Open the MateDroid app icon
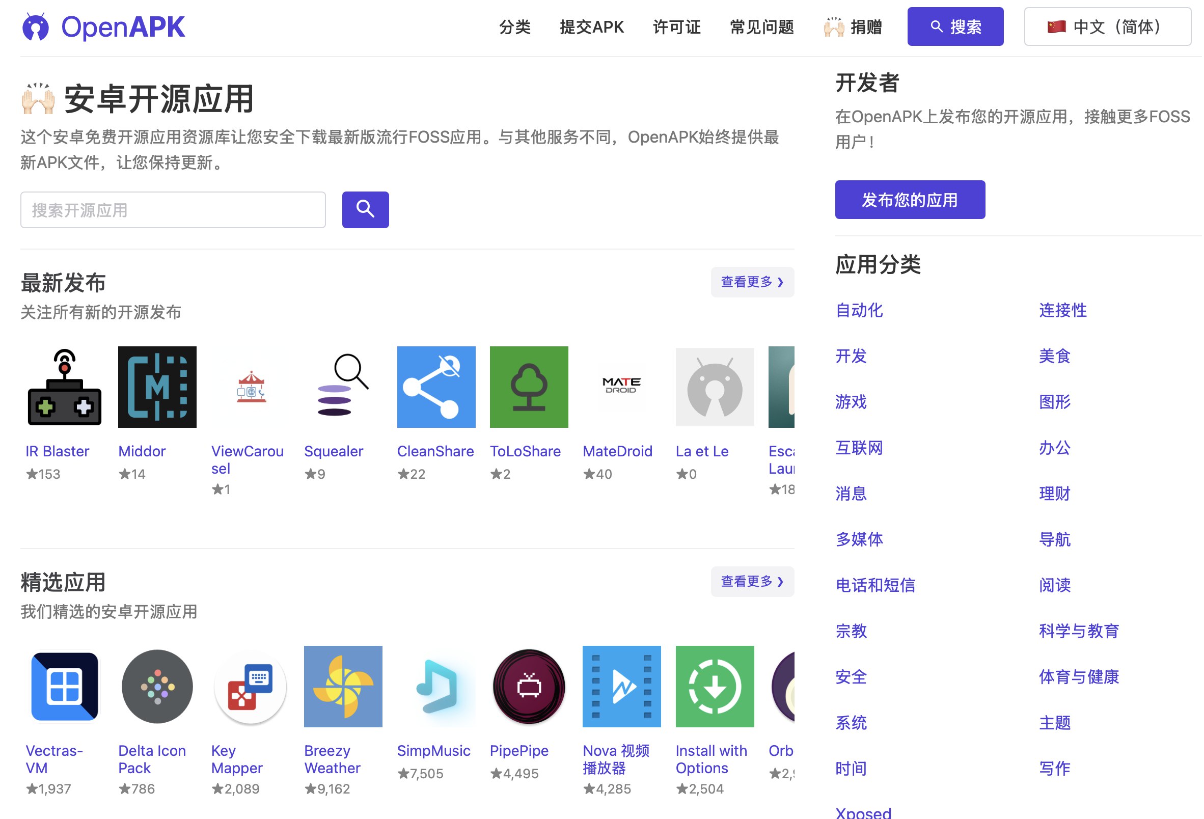The width and height of the screenshot is (1204, 819). [623, 388]
